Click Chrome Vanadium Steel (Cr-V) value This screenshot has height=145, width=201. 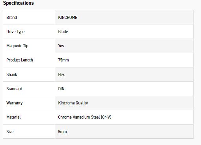85,117
